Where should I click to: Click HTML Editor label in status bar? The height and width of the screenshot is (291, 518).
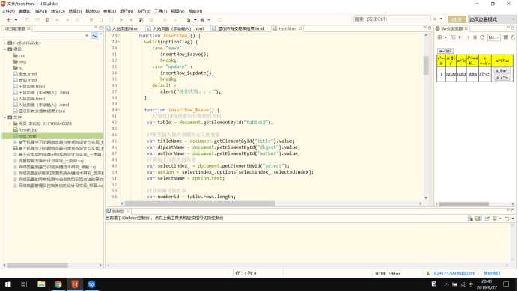click(388, 274)
